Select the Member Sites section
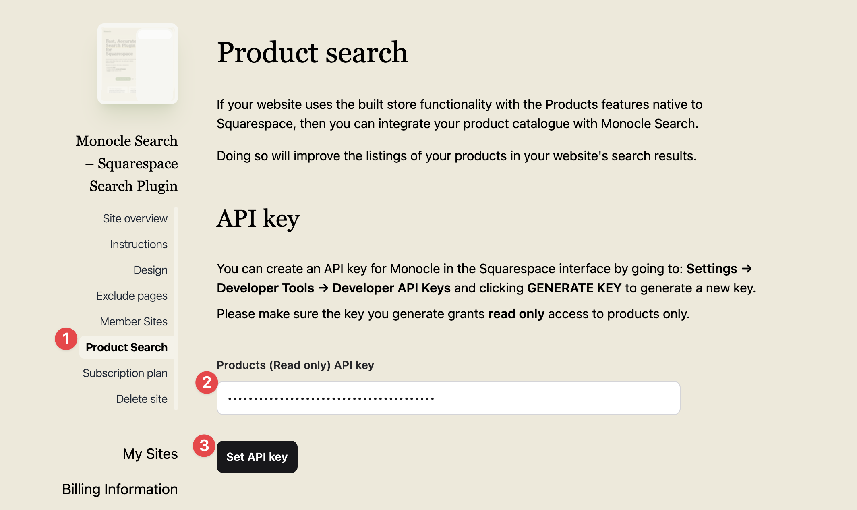Viewport: 857px width, 510px height. [x=134, y=321]
